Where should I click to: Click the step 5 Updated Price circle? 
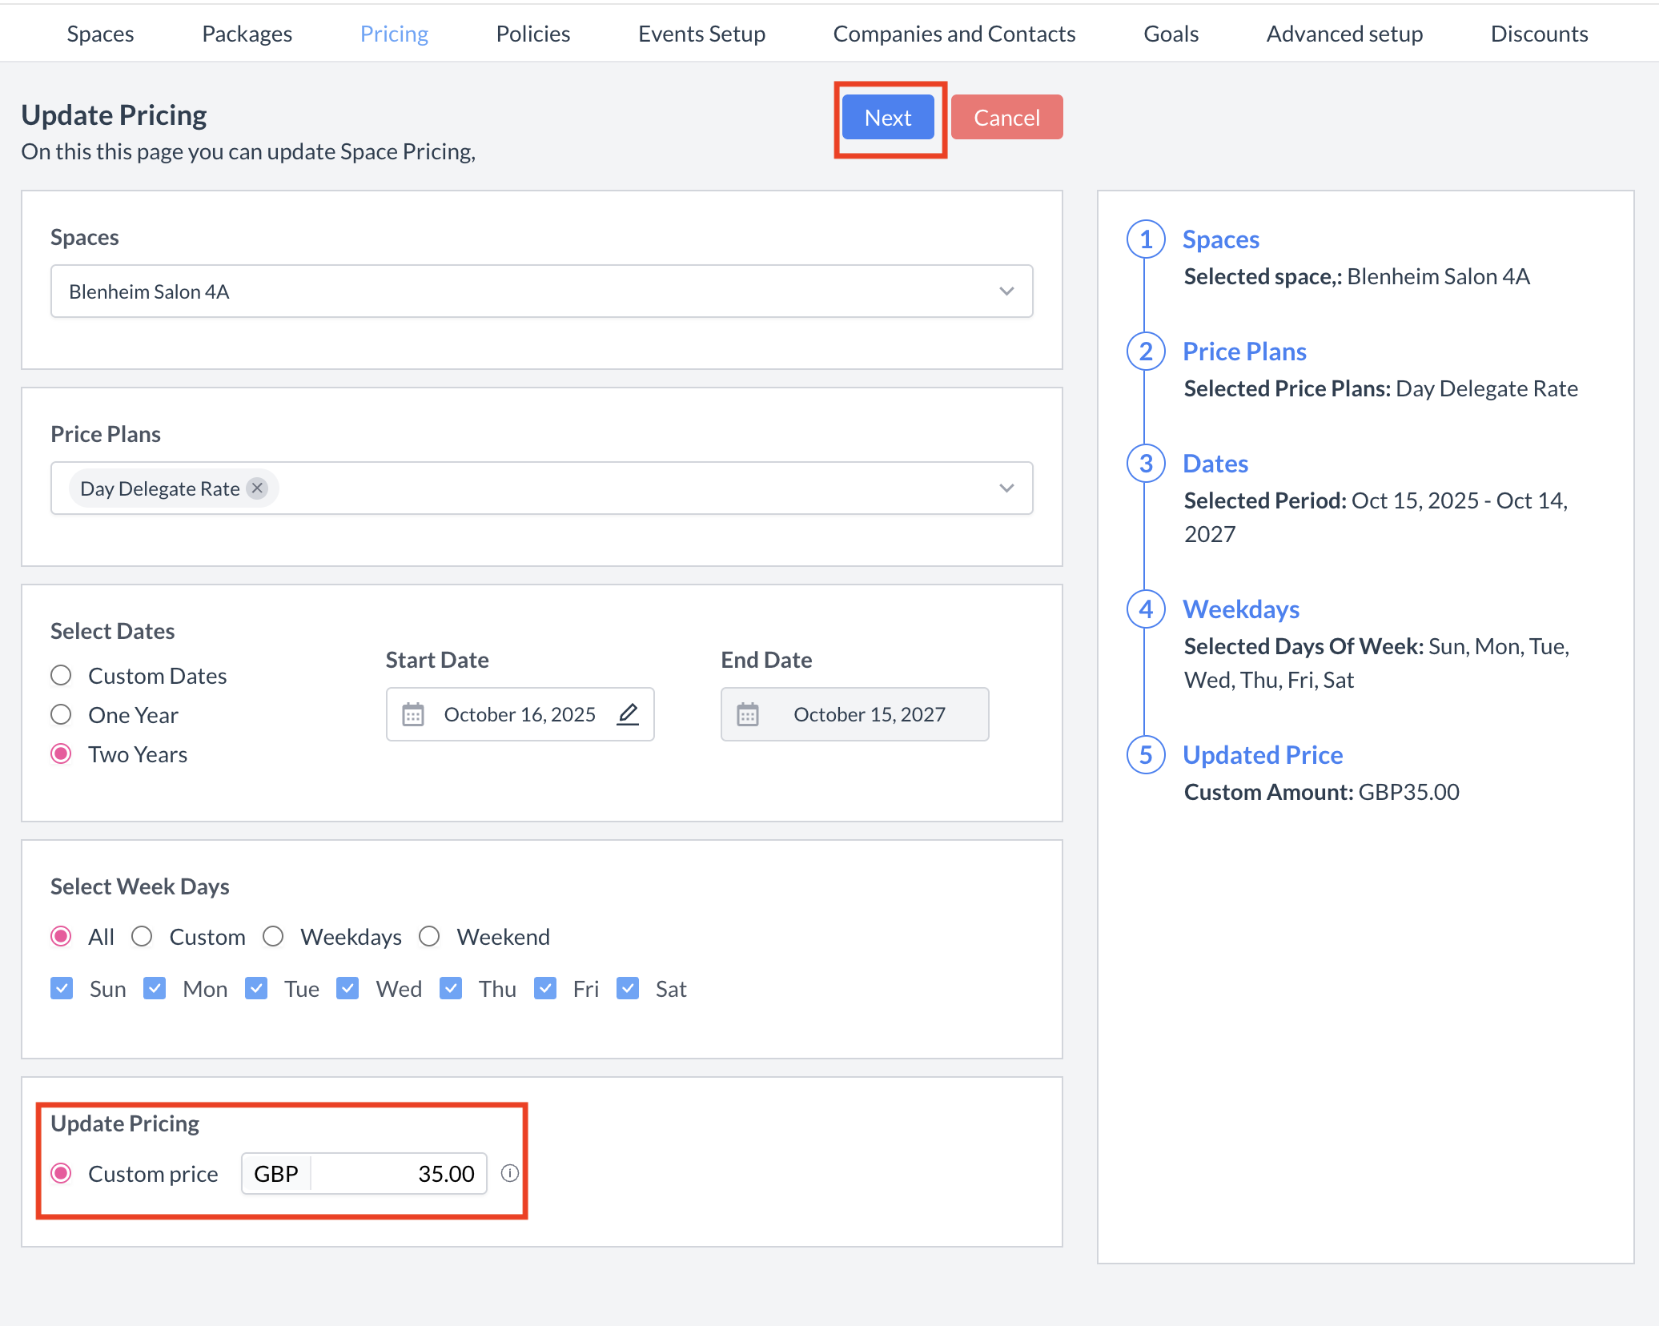point(1146,755)
